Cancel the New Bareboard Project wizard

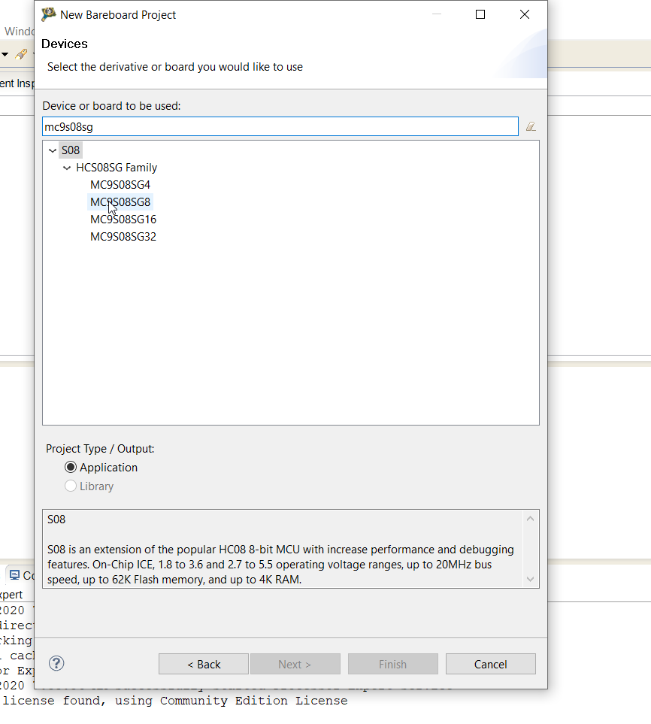coord(490,664)
